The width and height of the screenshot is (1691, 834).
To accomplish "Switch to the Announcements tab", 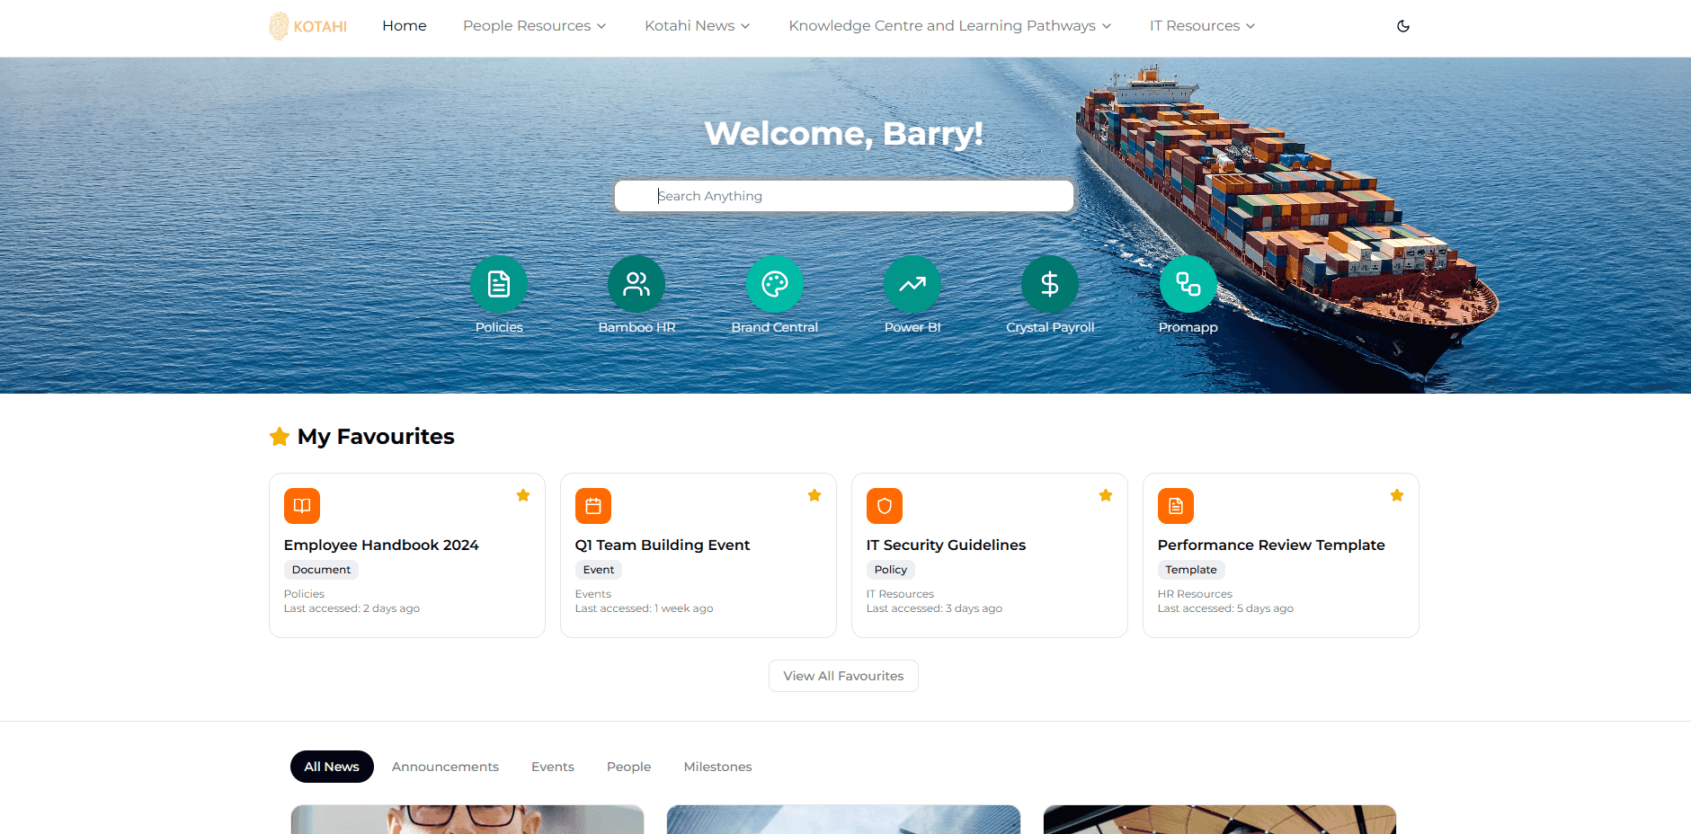I will (x=445, y=767).
